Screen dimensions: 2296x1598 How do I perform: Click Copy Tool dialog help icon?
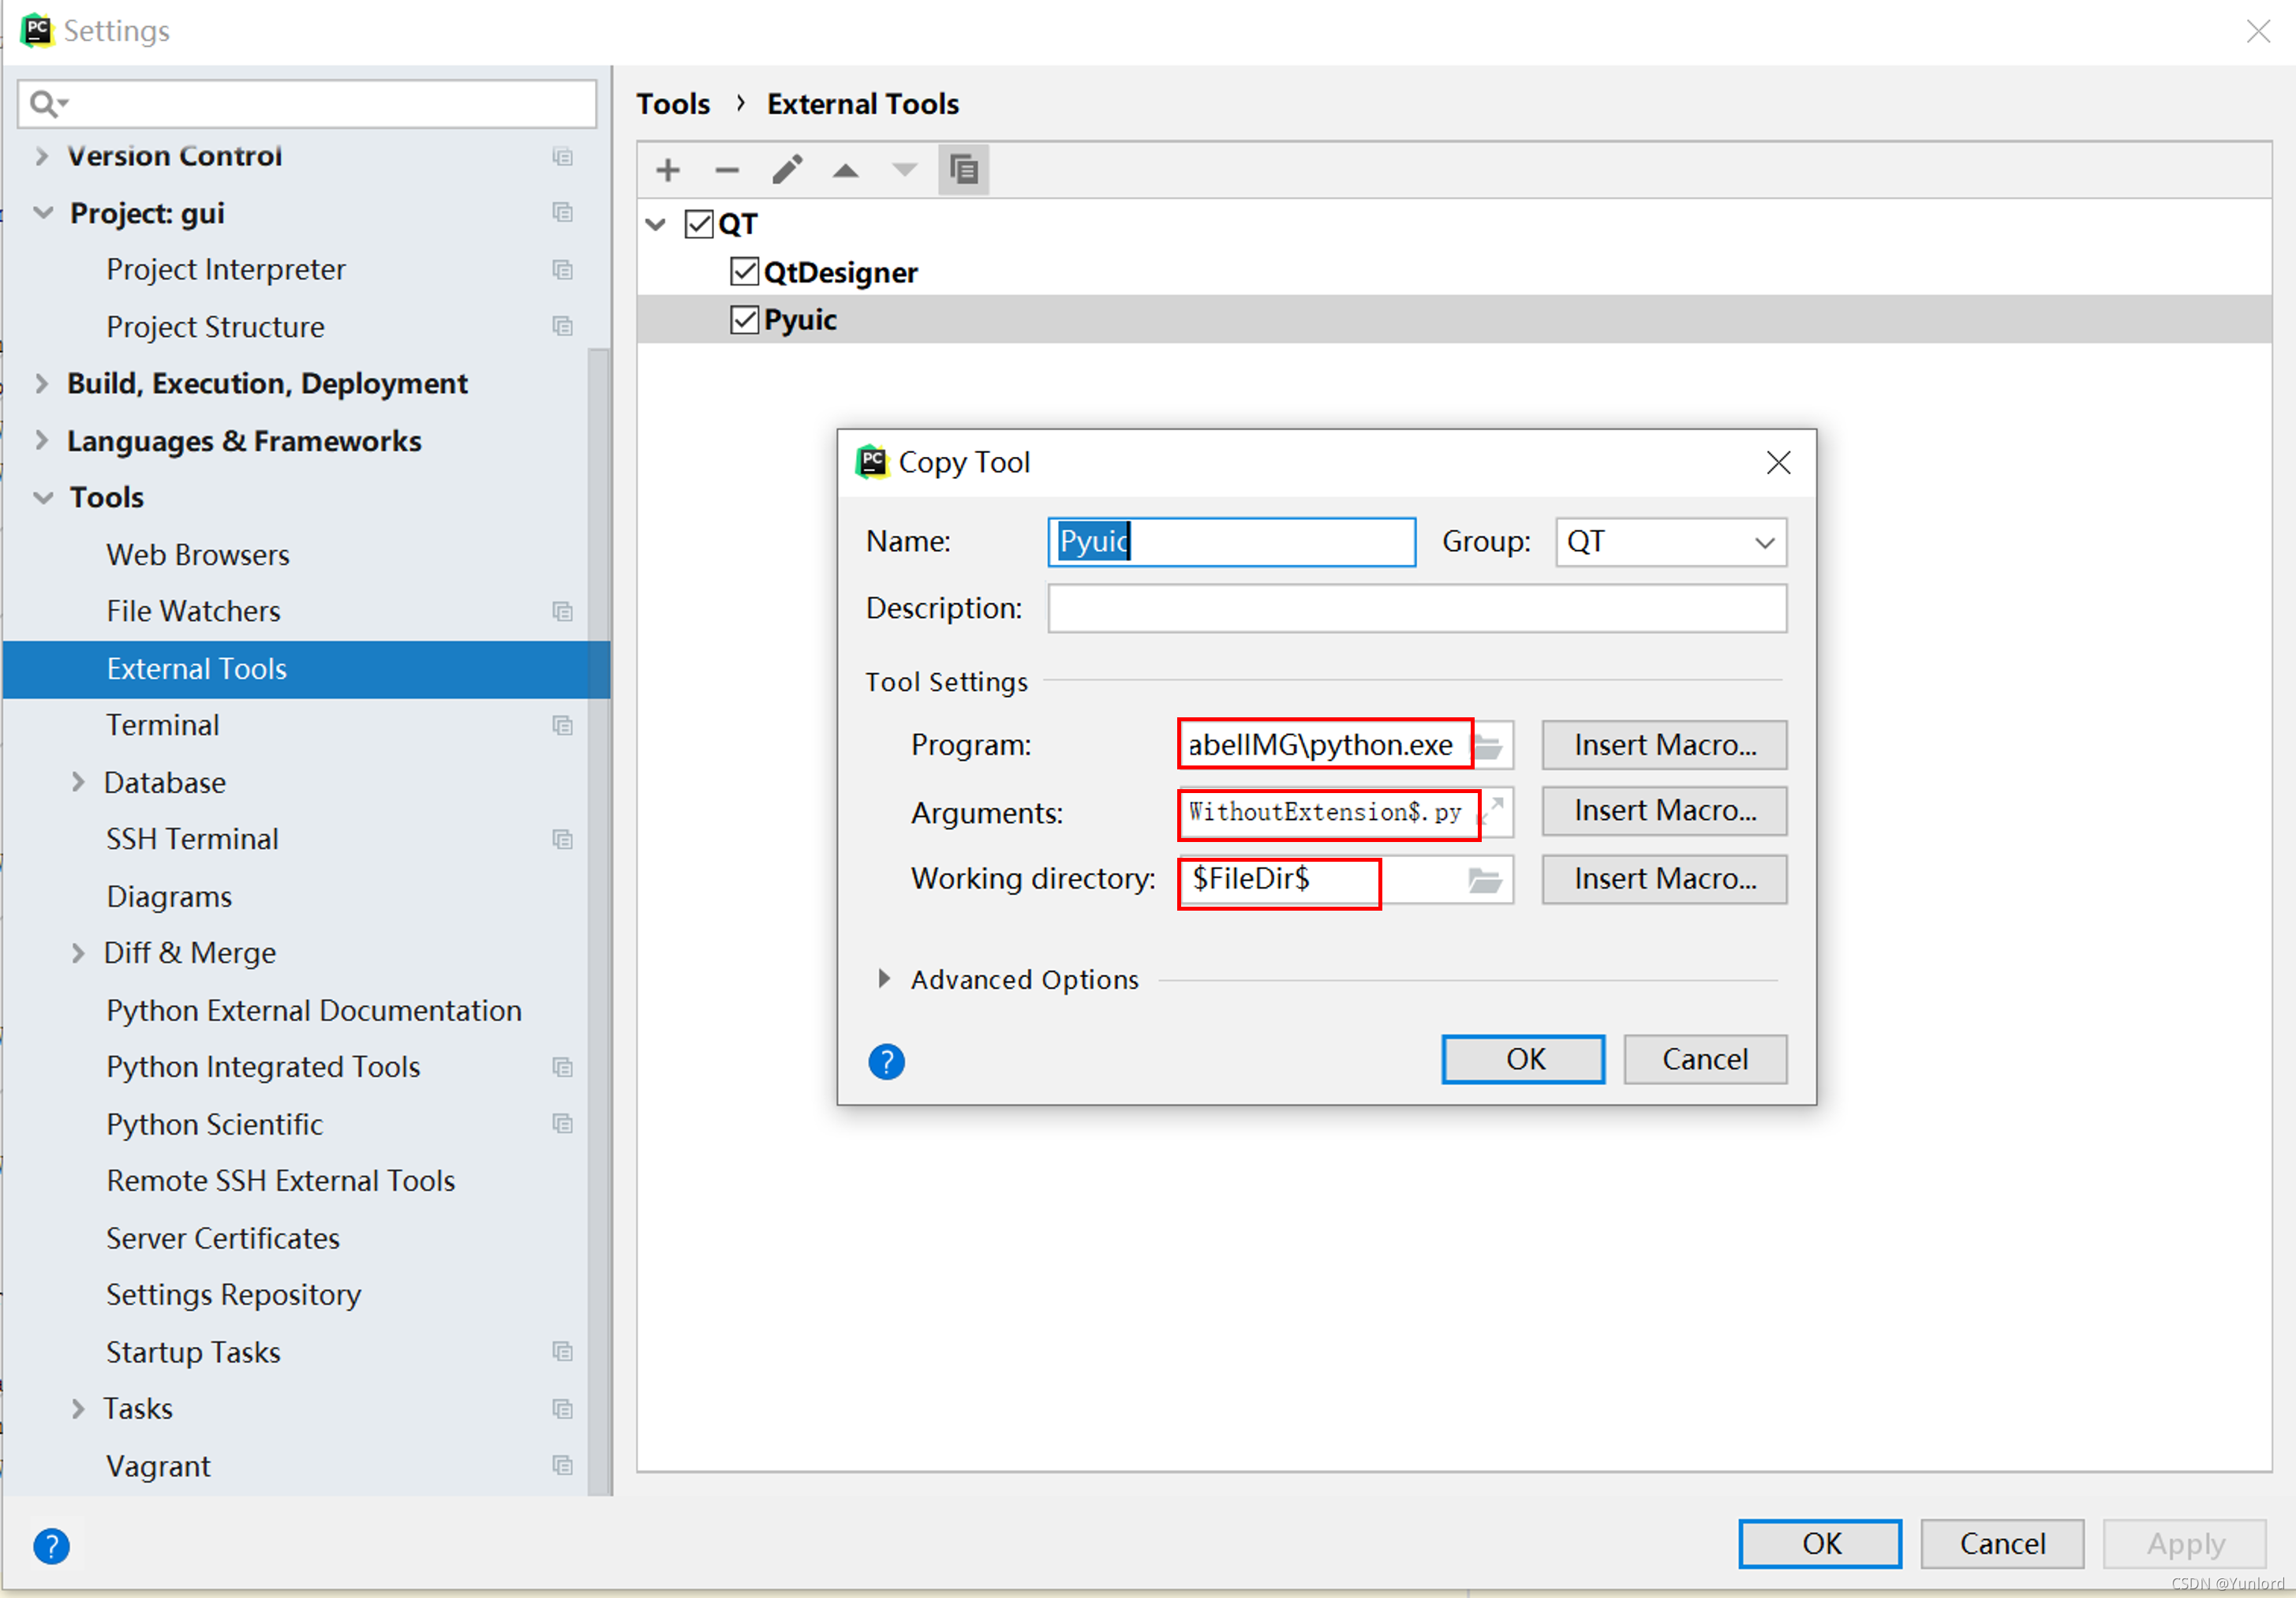[x=886, y=1061]
